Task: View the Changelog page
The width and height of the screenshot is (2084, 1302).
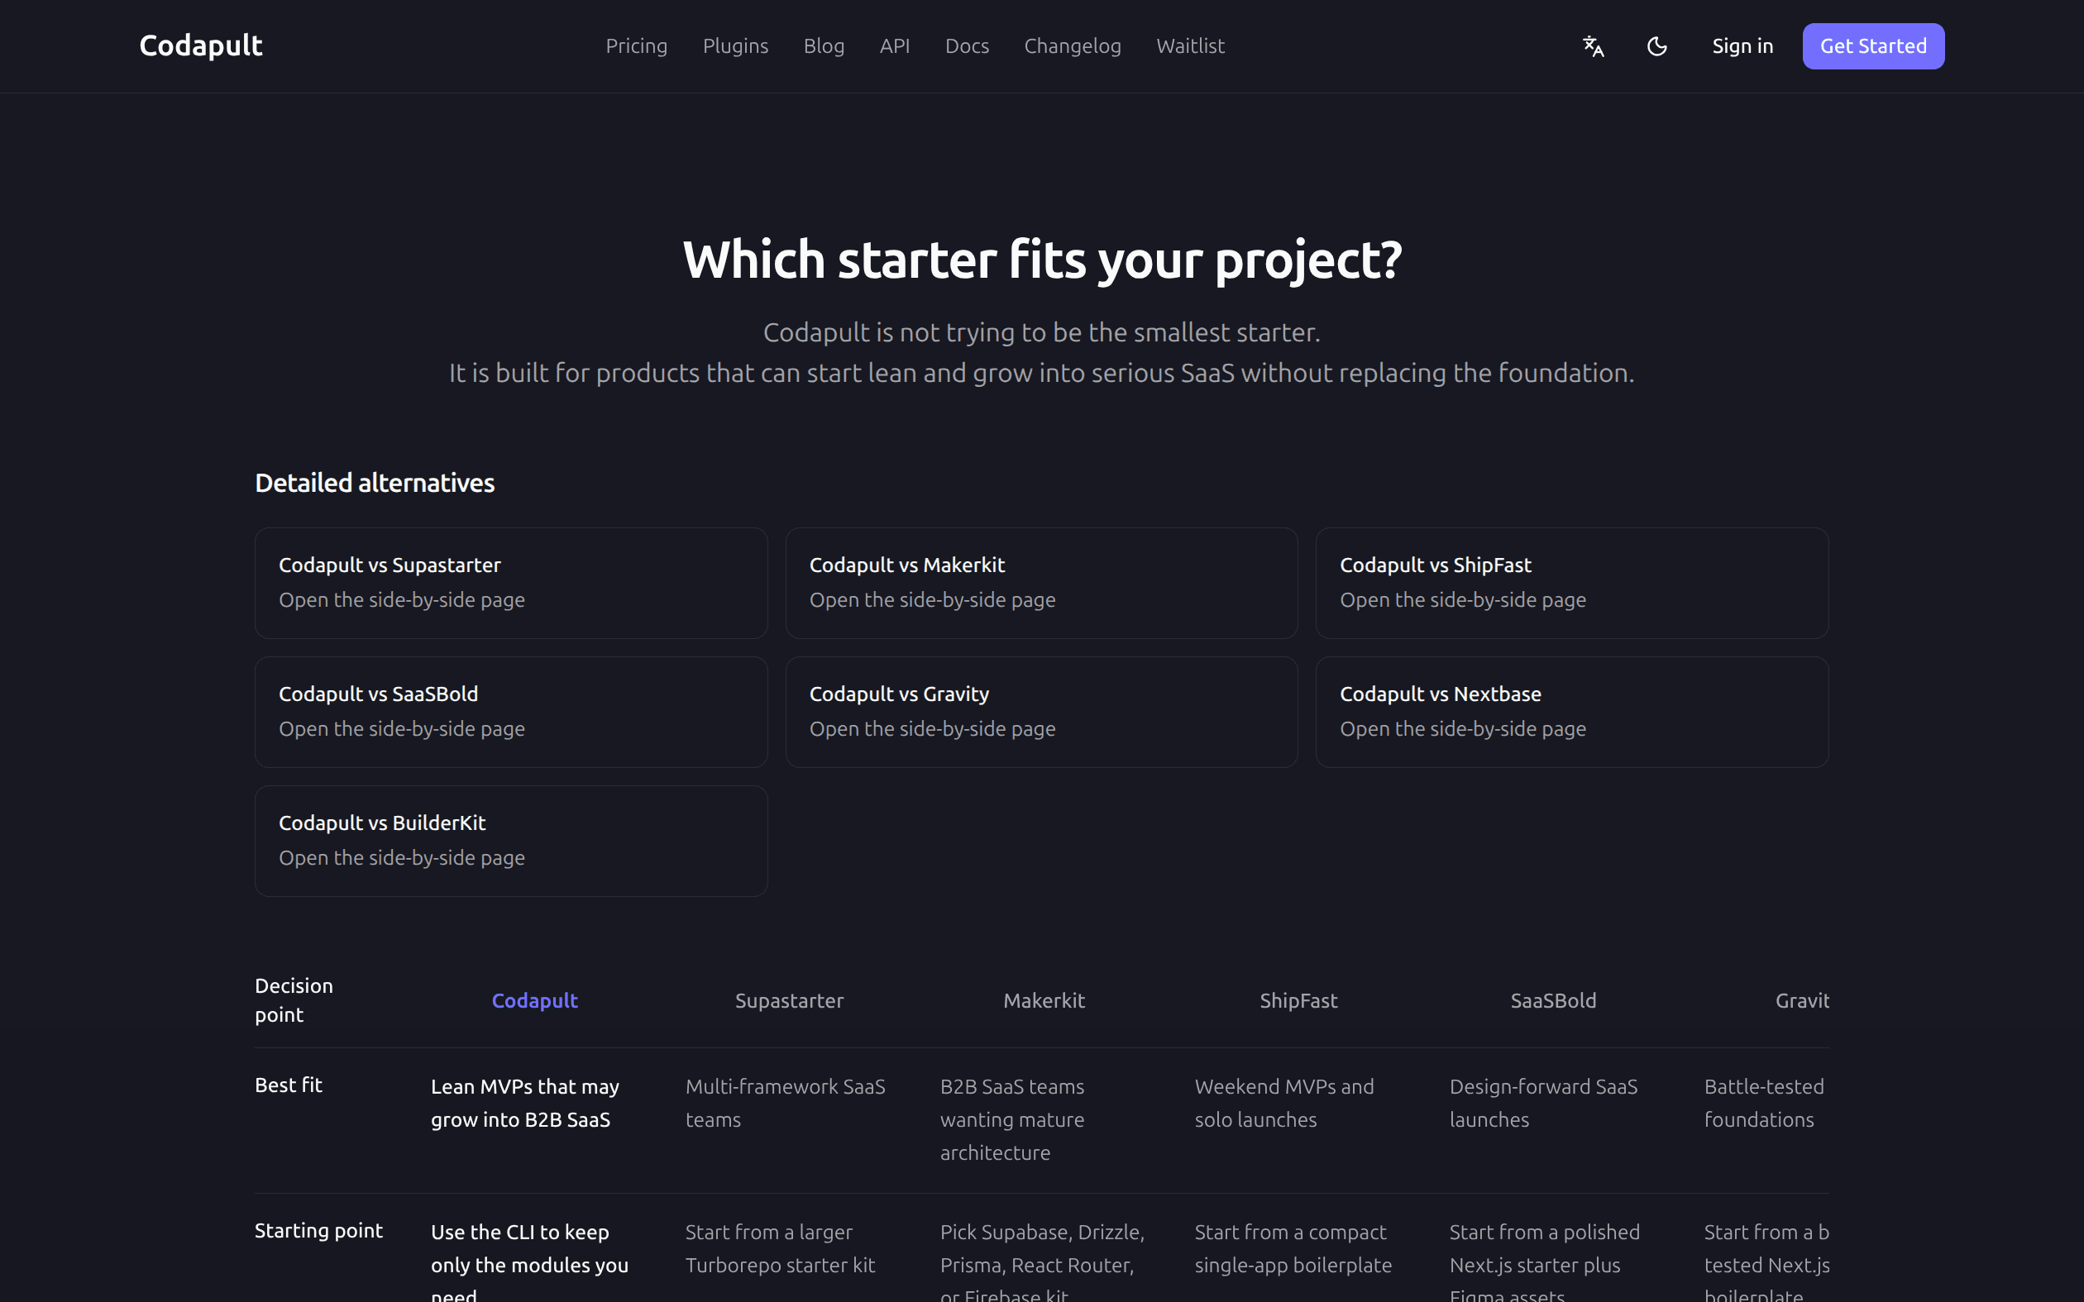Action: point(1072,46)
